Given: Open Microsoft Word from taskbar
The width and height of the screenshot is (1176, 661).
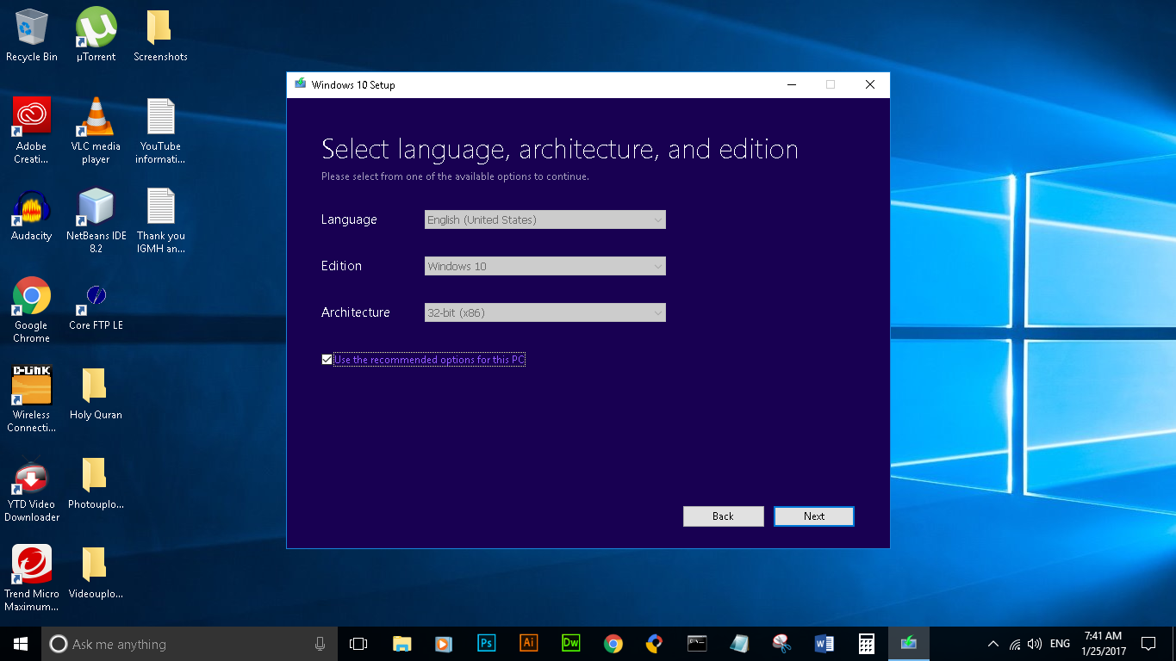Looking at the screenshot, I should point(824,644).
